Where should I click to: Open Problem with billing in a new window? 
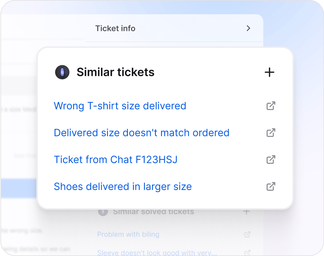247,235
